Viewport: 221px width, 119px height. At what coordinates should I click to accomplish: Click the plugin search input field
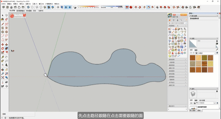(178, 23)
